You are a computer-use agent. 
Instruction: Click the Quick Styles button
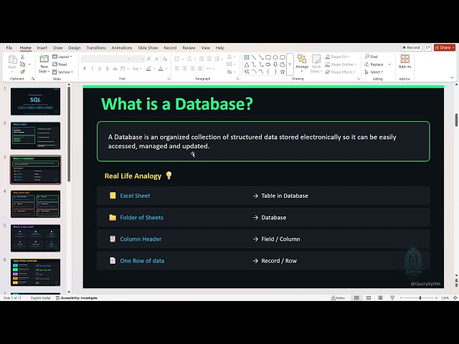pos(316,64)
